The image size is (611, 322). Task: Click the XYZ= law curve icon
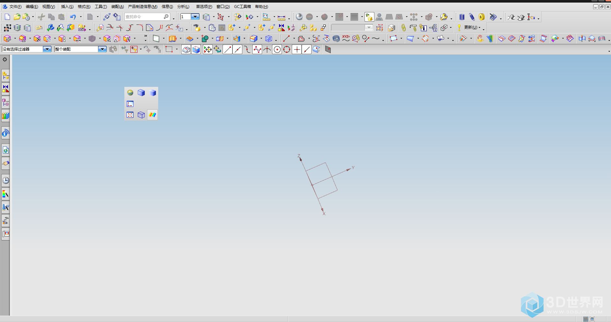[346, 38]
